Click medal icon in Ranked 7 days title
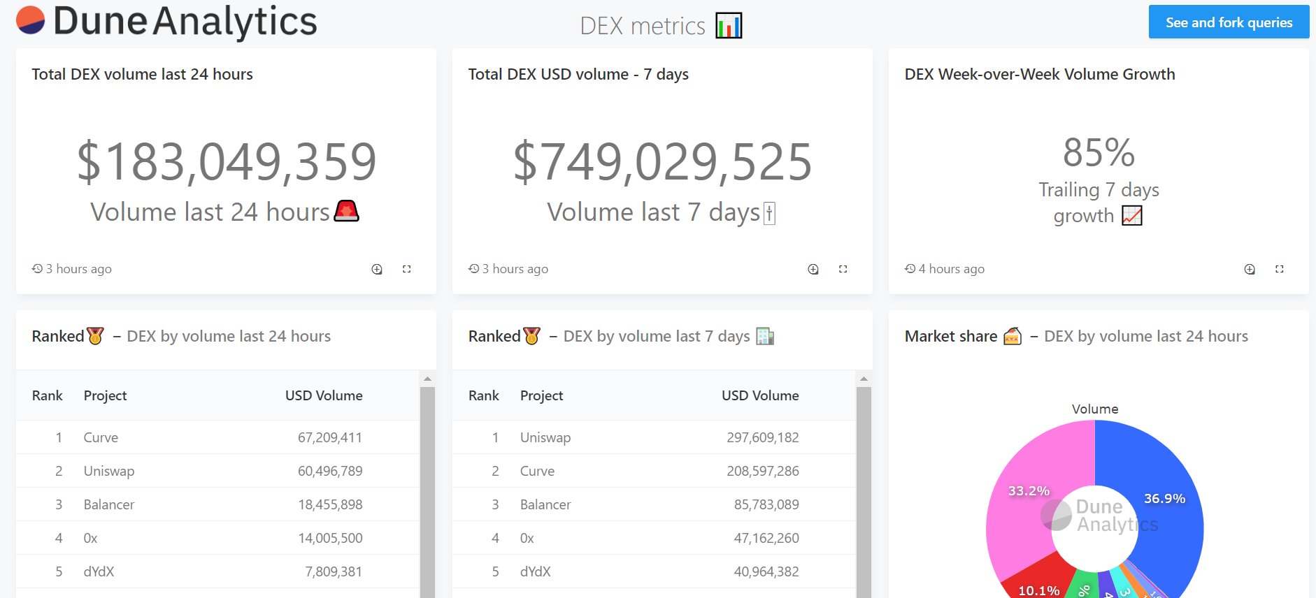The image size is (1316, 598). (532, 336)
